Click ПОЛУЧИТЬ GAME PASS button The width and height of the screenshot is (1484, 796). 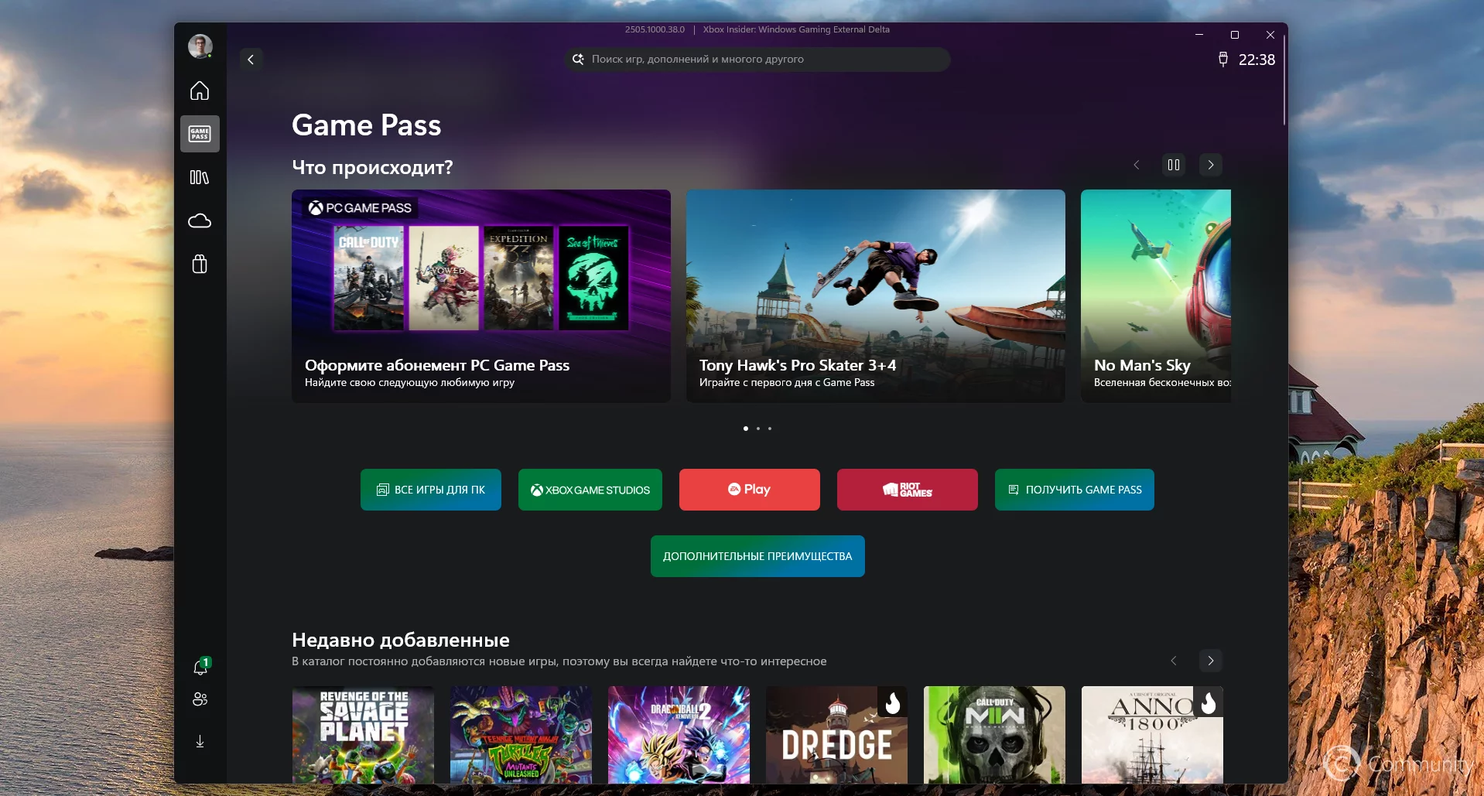click(x=1075, y=490)
